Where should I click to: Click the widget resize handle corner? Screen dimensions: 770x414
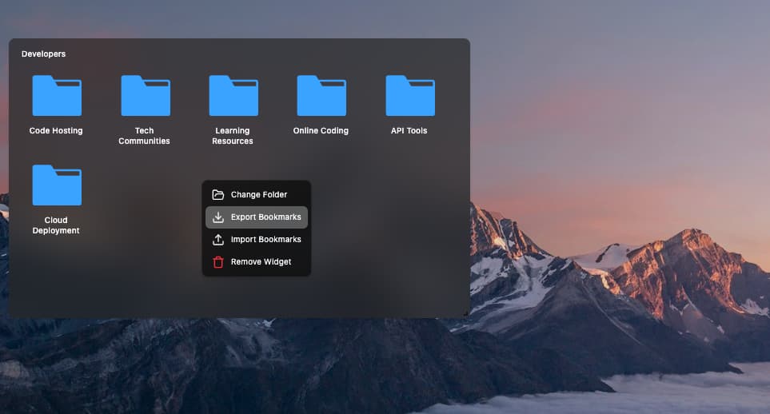465,313
